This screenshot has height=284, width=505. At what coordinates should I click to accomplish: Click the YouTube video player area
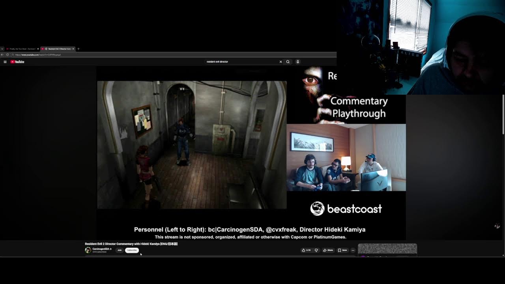tap(251, 153)
